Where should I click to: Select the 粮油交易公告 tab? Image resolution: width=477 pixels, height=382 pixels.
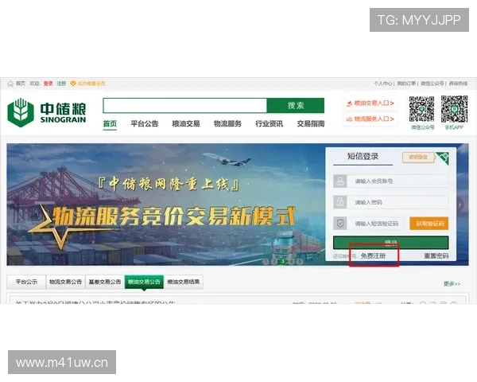click(x=144, y=282)
